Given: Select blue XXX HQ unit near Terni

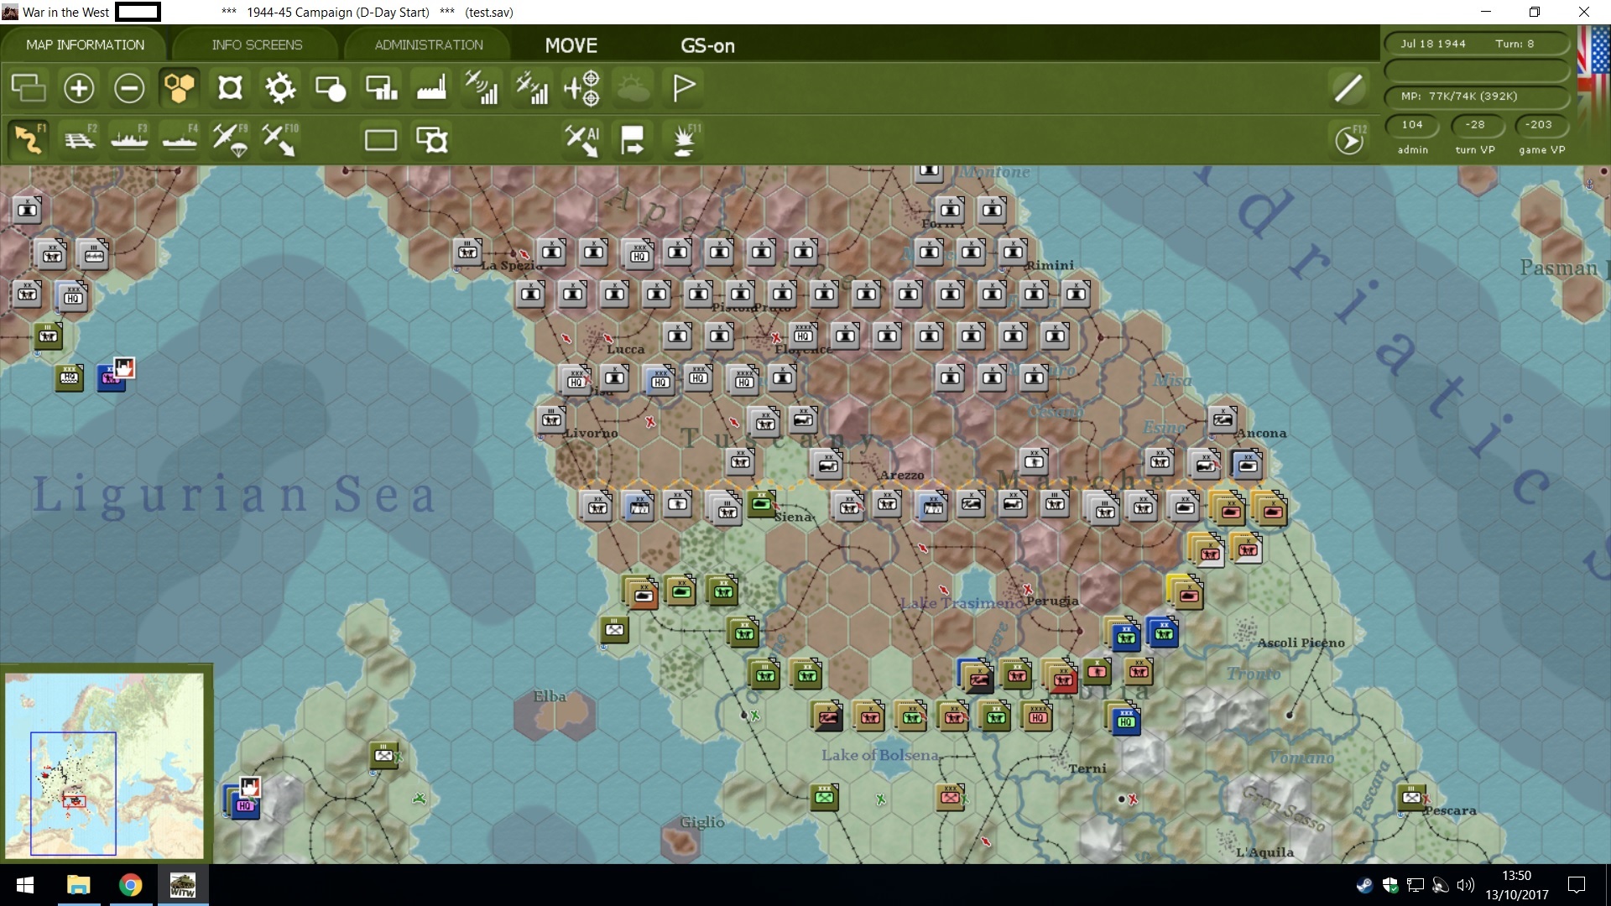Looking at the screenshot, I should click(1125, 721).
